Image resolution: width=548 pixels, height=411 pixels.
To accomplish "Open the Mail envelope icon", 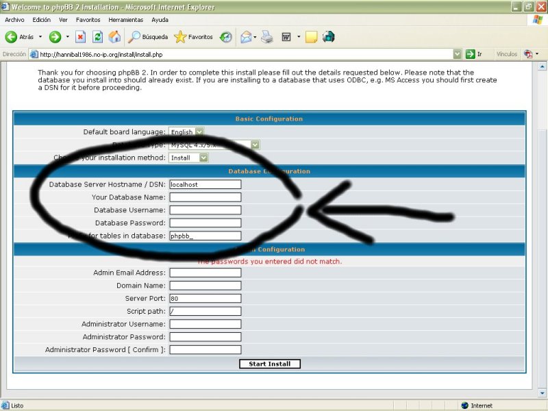I will coord(246,37).
